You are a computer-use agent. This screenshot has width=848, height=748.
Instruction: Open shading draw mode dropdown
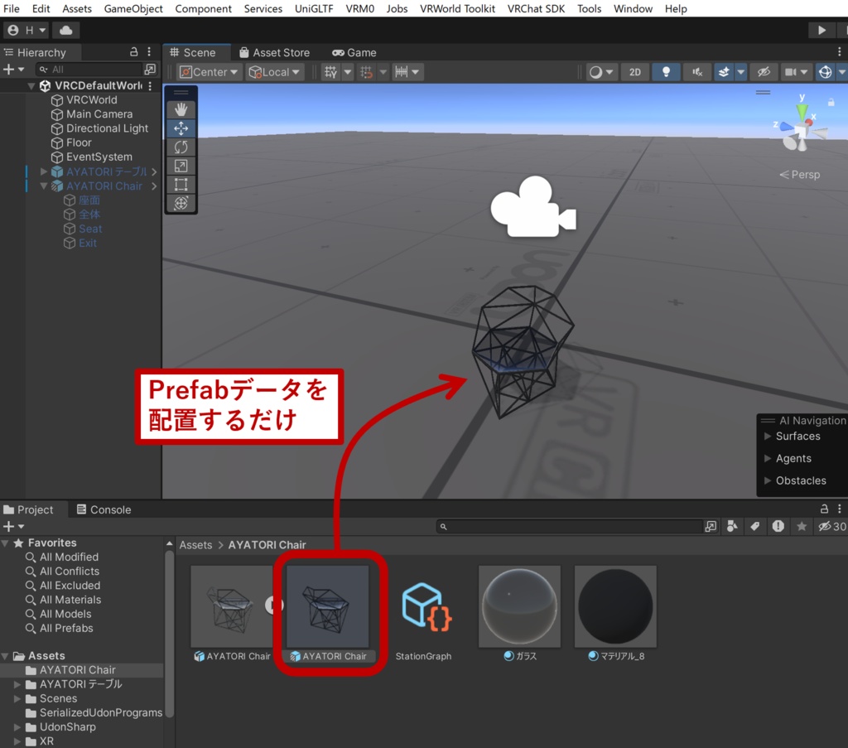click(601, 72)
